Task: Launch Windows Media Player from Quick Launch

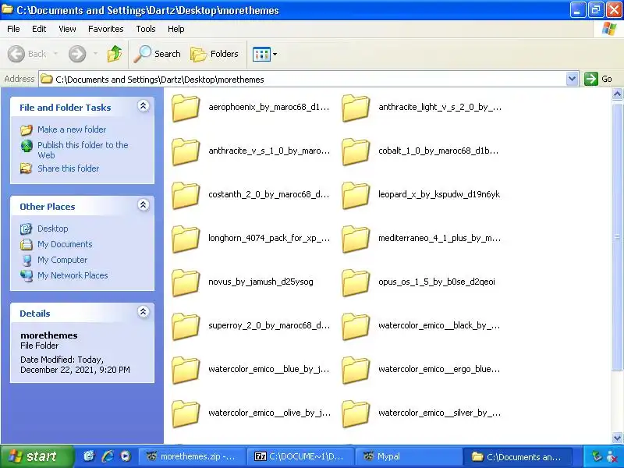Action: [126, 456]
